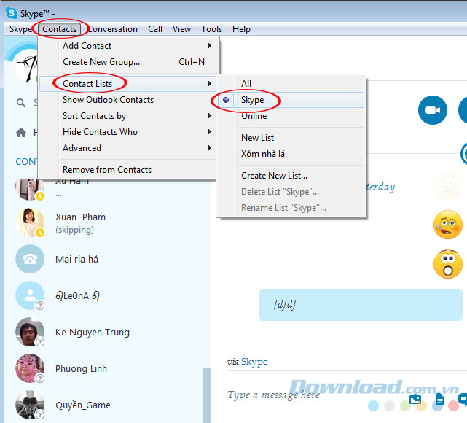This screenshot has height=423, width=467.
Task: Choose Create New Group...
Action: click(x=128, y=62)
